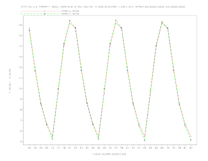Click the x-axis tick label 66
The height and width of the screenshot is (161, 208).
tap(156, 148)
